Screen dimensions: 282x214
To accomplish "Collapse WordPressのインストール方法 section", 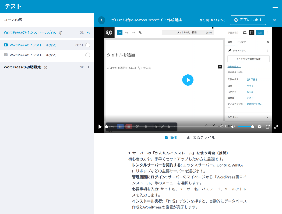I will tap(88, 32).
